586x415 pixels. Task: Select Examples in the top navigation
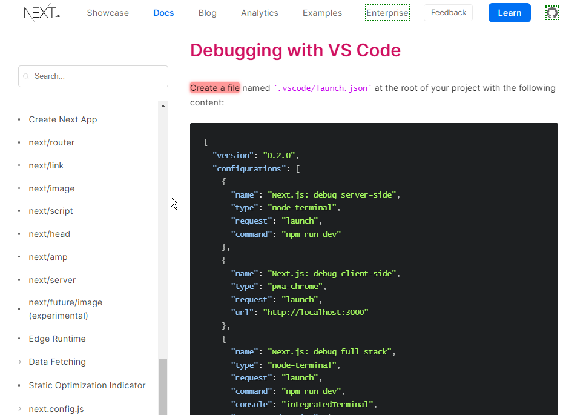(x=322, y=13)
